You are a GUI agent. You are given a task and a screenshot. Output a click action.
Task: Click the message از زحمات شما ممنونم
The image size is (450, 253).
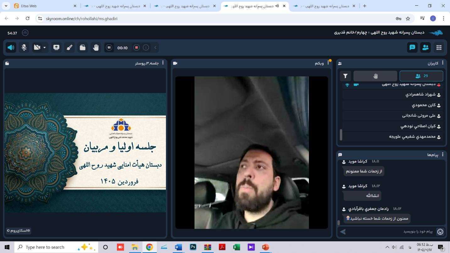(364, 171)
